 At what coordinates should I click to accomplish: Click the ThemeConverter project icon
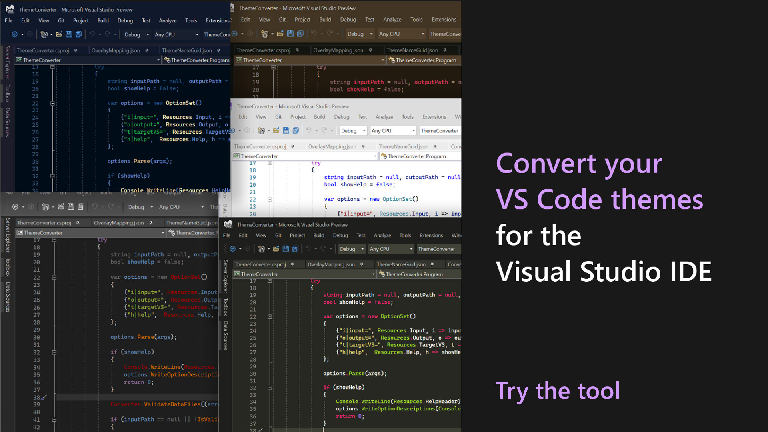pyautogui.click(x=18, y=60)
